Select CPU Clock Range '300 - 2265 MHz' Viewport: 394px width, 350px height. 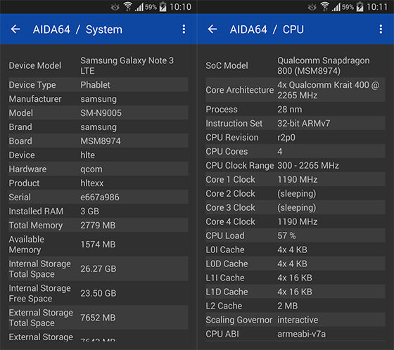click(295, 165)
